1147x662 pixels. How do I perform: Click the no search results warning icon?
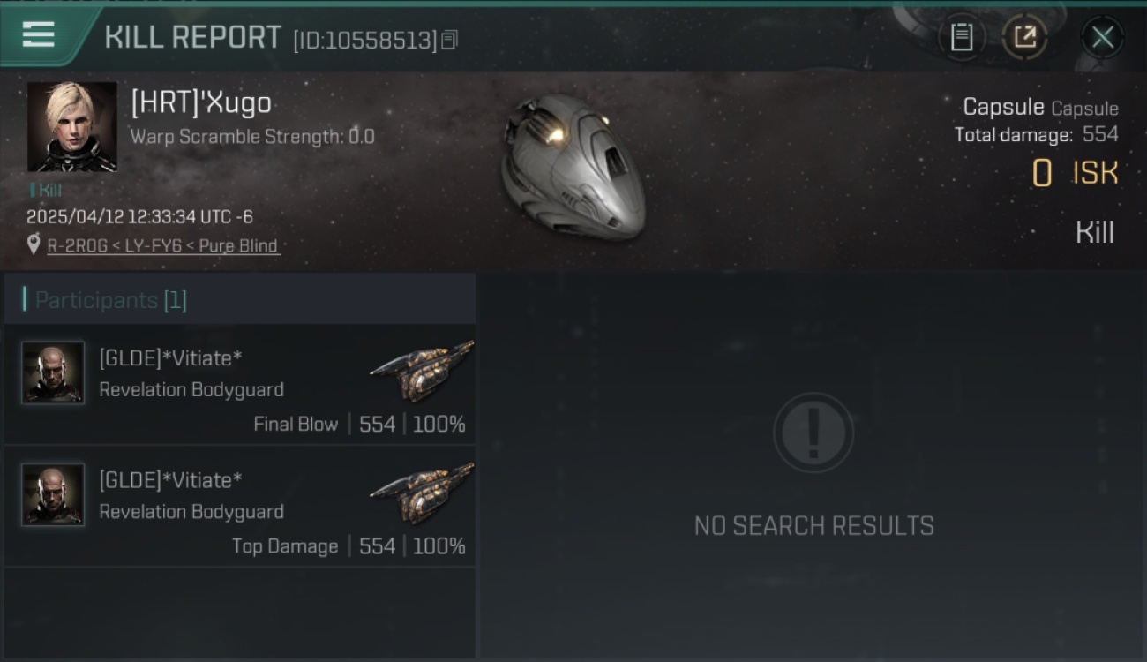click(x=813, y=433)
